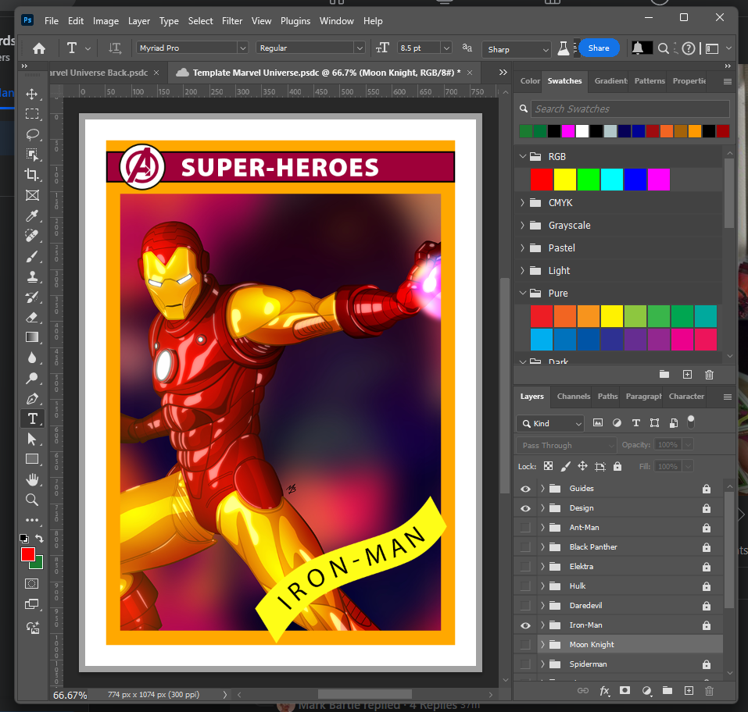
Task: Select the Rectangle shape tool
Action: click(x=32, y=459)
